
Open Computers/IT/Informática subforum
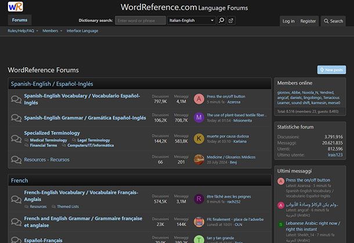(91, 146)
